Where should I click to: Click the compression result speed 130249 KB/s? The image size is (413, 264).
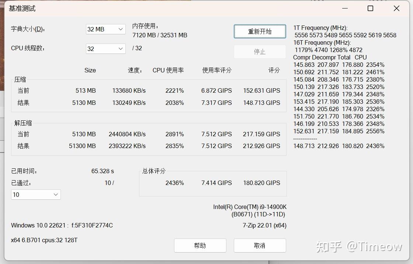tap(129, 103)
